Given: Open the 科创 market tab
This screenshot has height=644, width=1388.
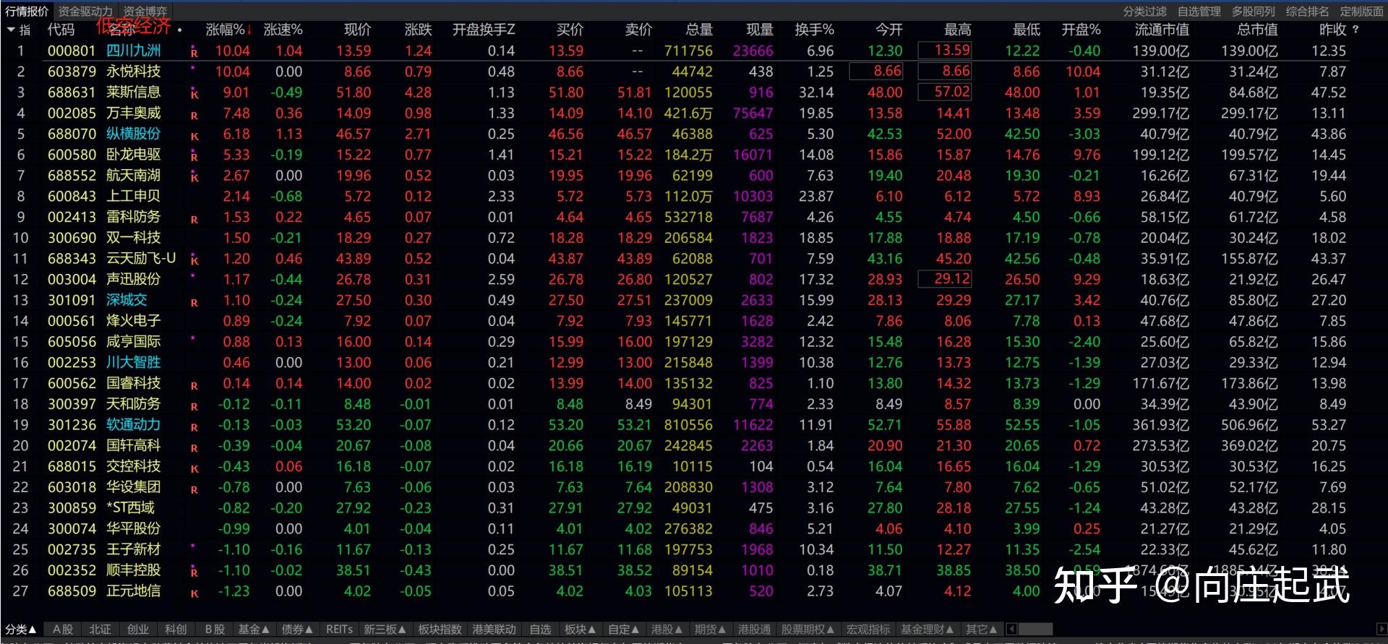Looking at the screenshot, I should pos(176,630).
